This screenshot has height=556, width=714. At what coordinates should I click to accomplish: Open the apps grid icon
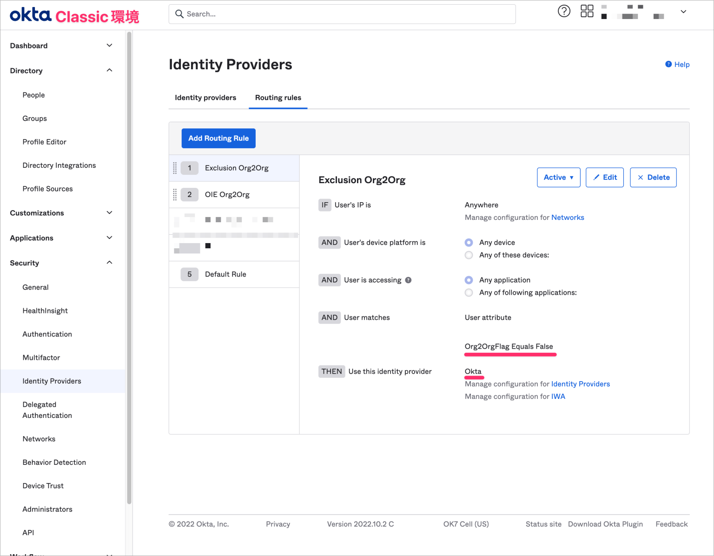click(x=587, y=11)
